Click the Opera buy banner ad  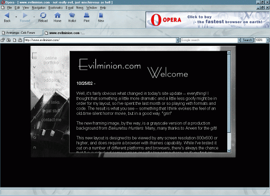point(208,19)
